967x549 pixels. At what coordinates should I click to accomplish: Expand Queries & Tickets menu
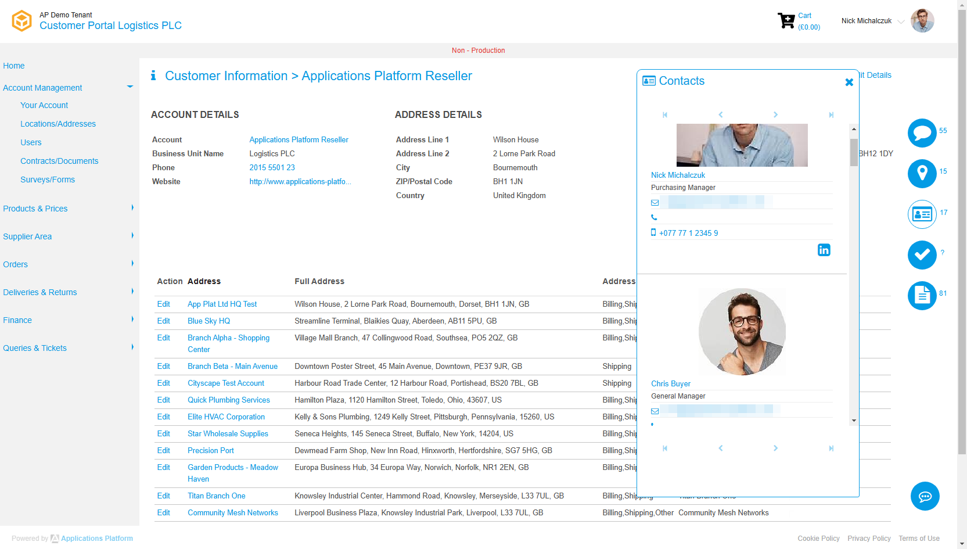(x=132, y=347)
